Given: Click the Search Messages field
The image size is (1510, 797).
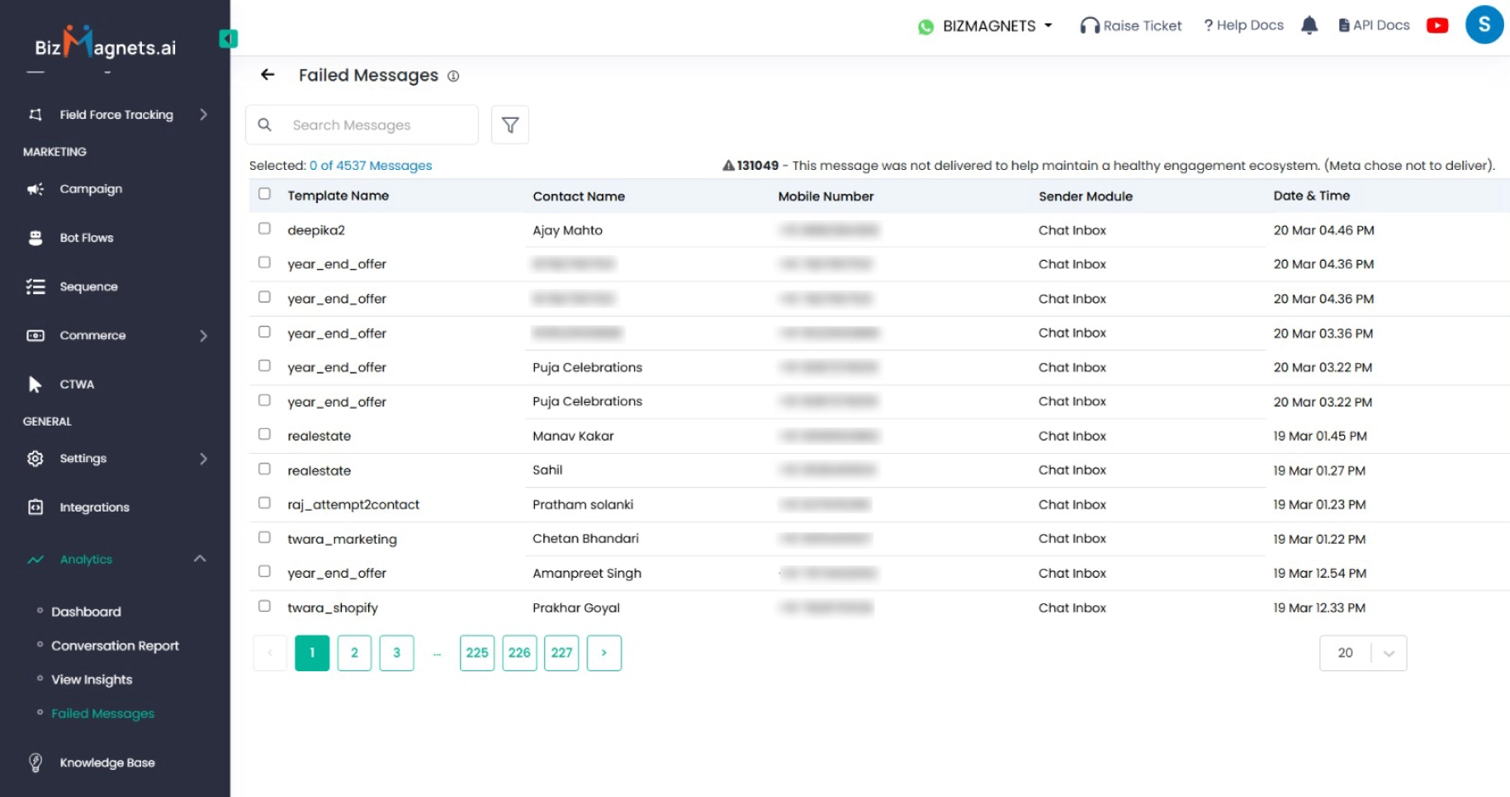Looking at the screenshot, I should (x=362, y=125).
